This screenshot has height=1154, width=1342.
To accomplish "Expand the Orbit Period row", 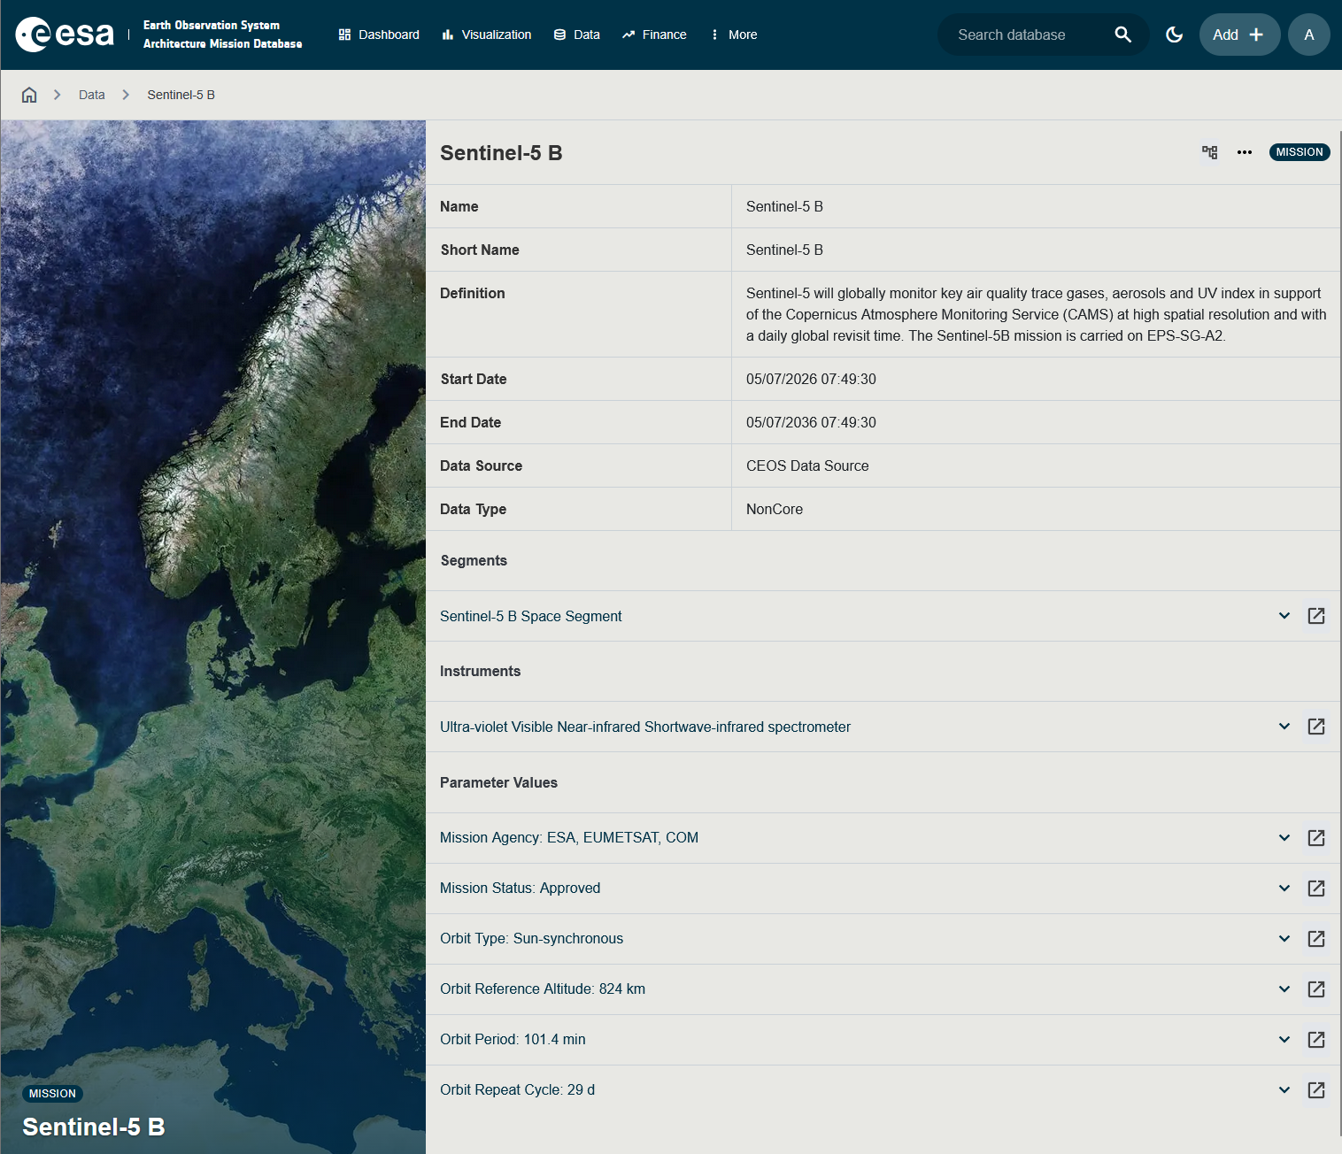I will 1284,1039.
